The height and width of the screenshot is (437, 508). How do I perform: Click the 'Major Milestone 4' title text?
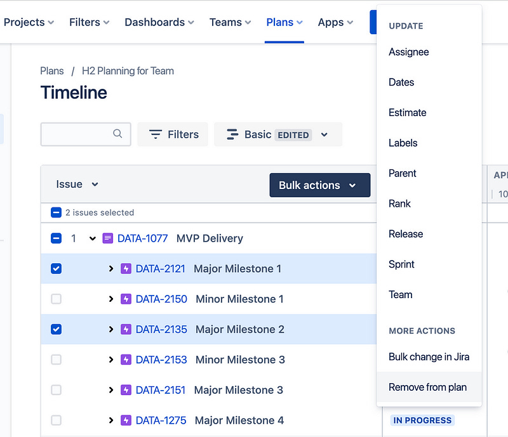pos(239,421)
